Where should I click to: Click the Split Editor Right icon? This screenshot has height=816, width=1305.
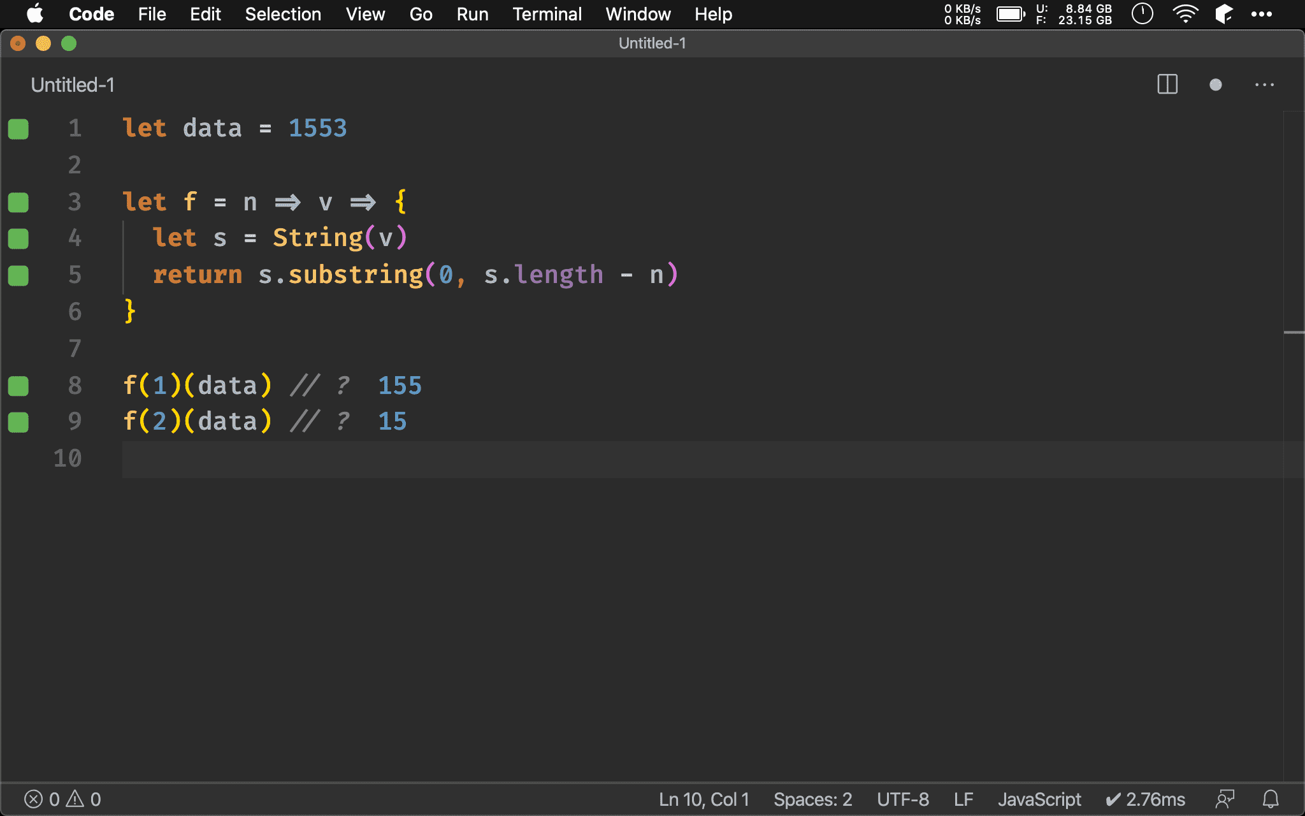[1167, 85]
